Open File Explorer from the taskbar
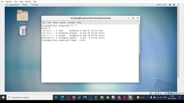 pos(102,97)
